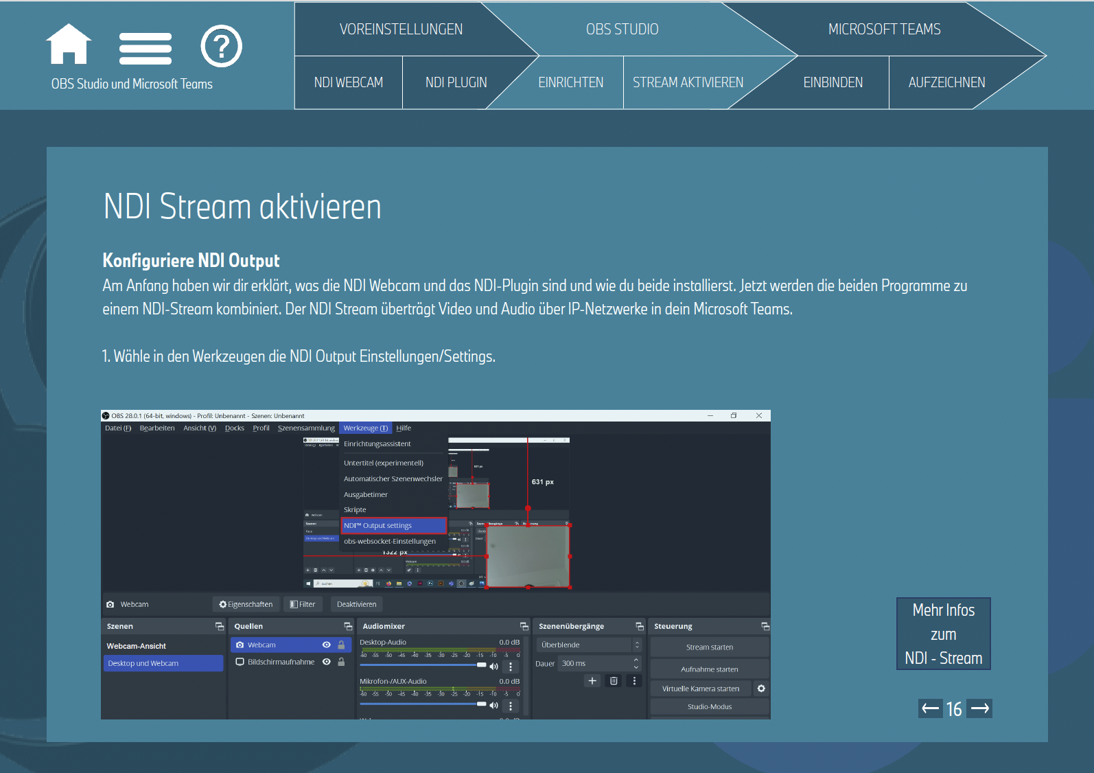
Task: Open Desktop-Audio three-dot options menu
Action: click(511, 667)
